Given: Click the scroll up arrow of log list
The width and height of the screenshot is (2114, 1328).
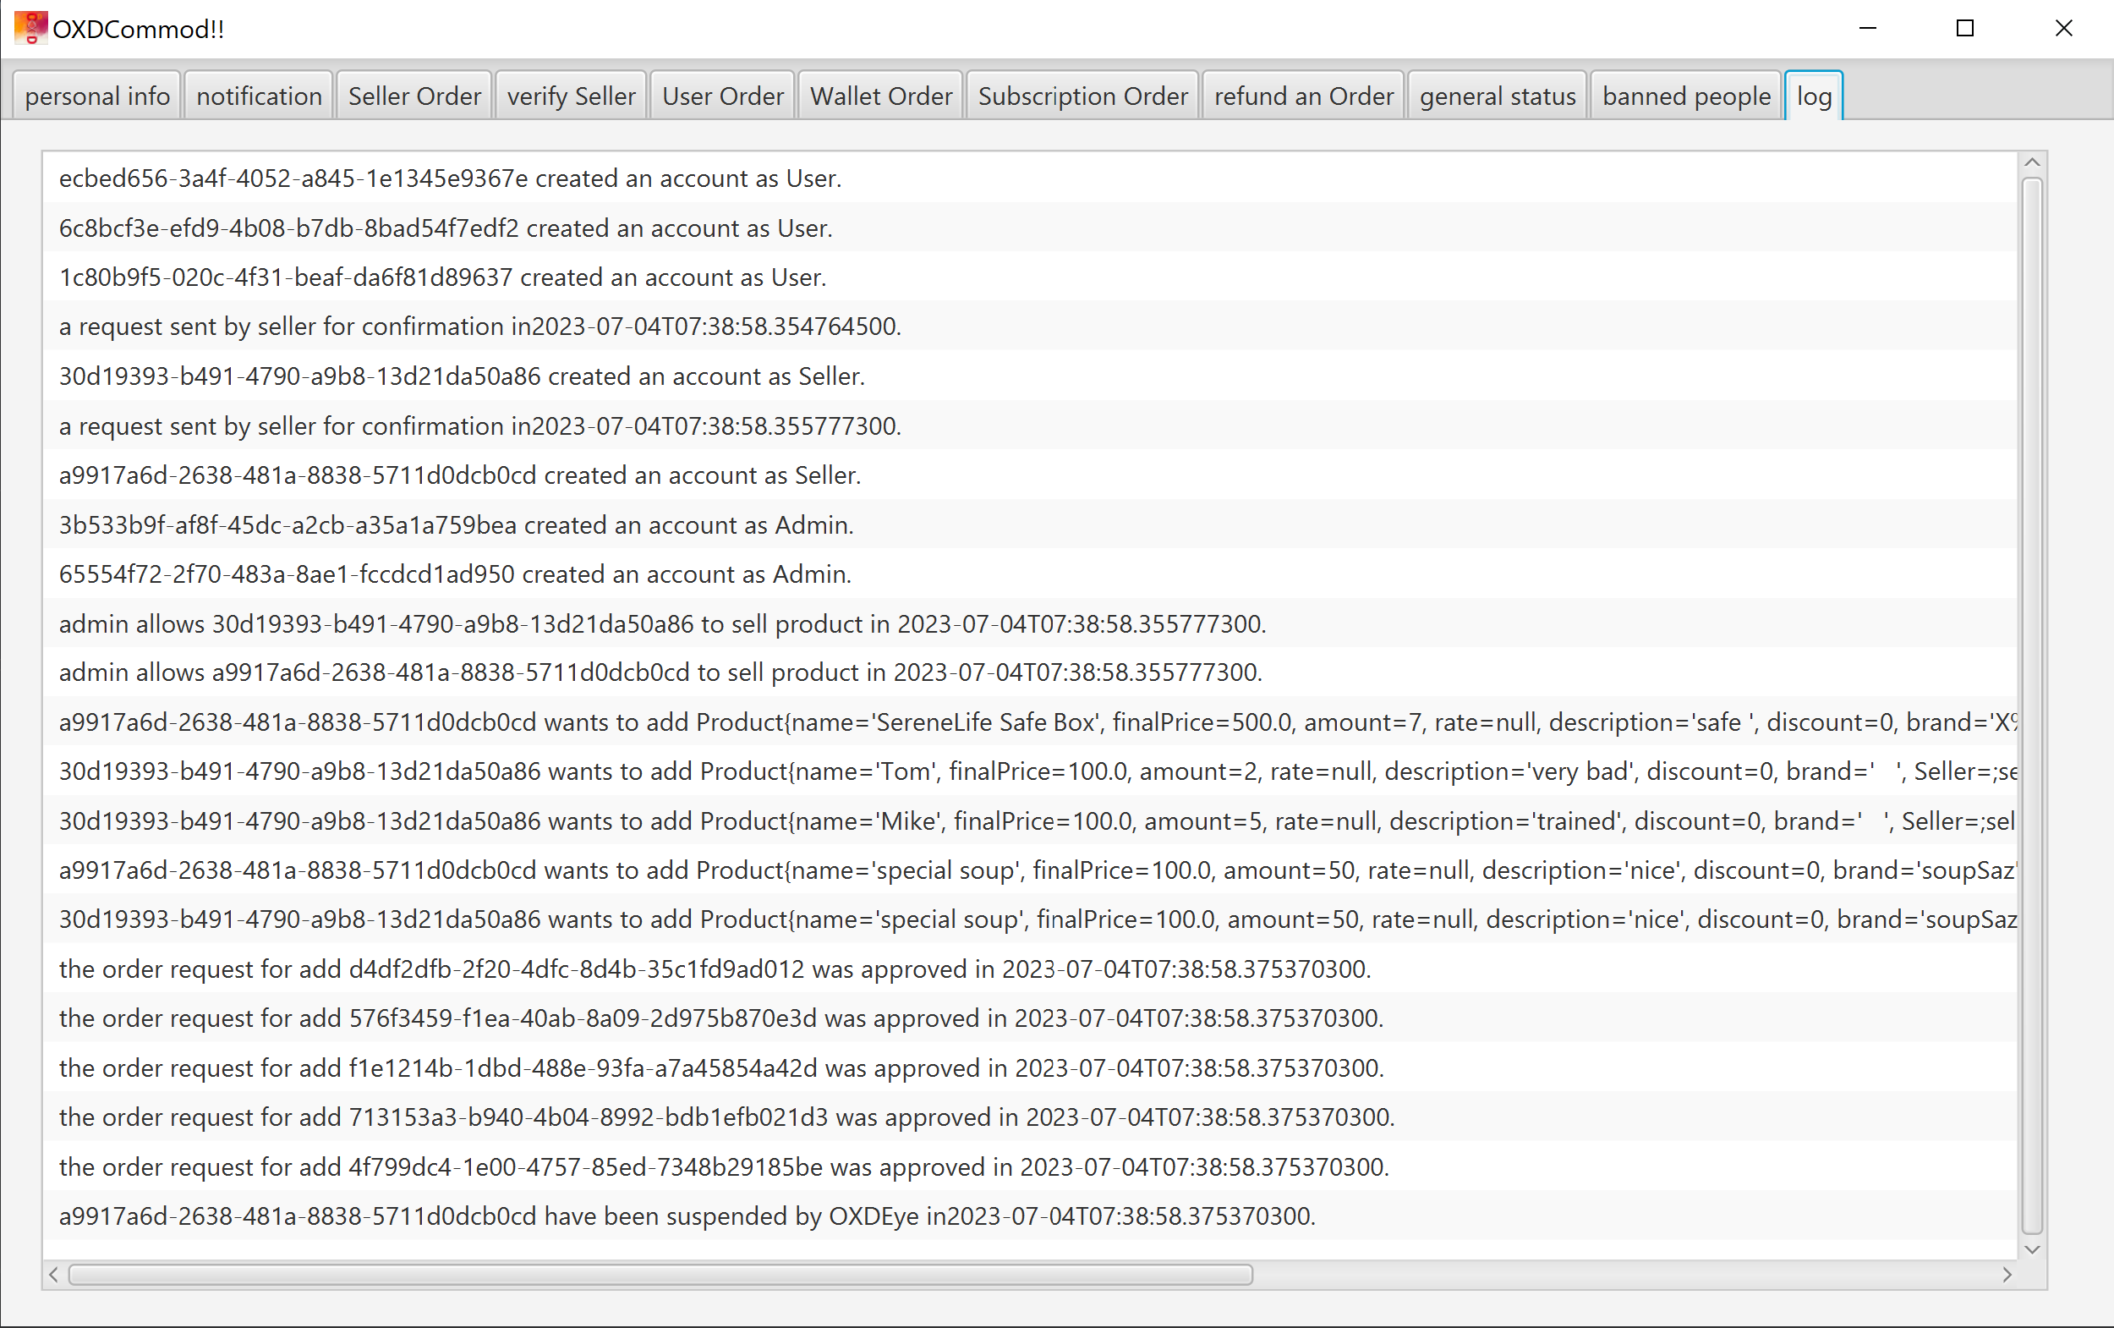Looking at the screenshot, I should point(2031,162).
